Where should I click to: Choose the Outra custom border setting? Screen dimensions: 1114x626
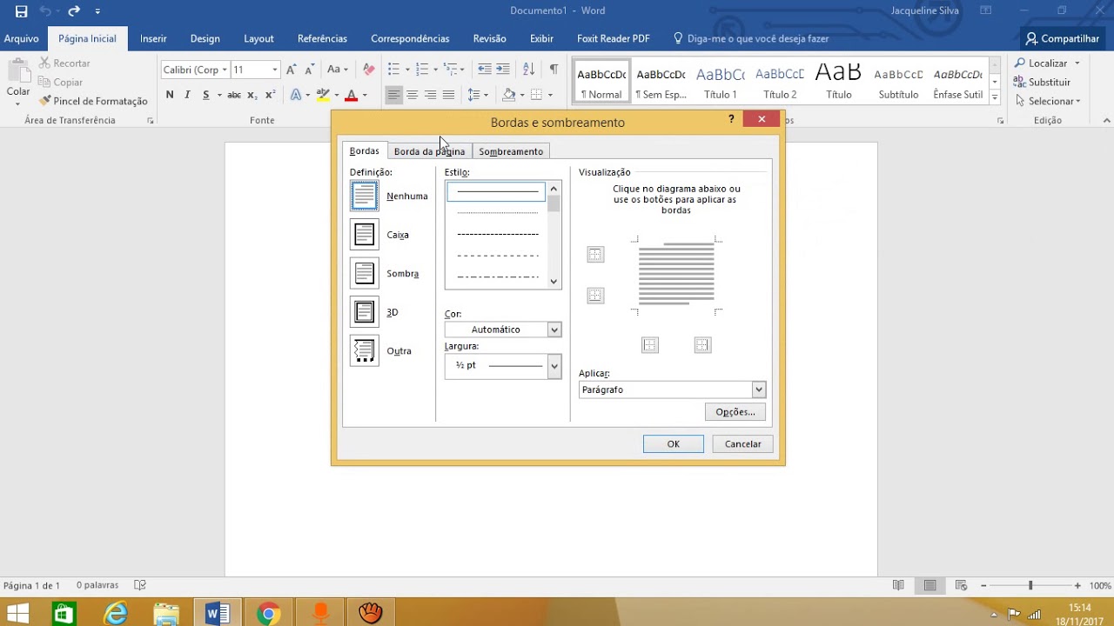coord(365,350)
